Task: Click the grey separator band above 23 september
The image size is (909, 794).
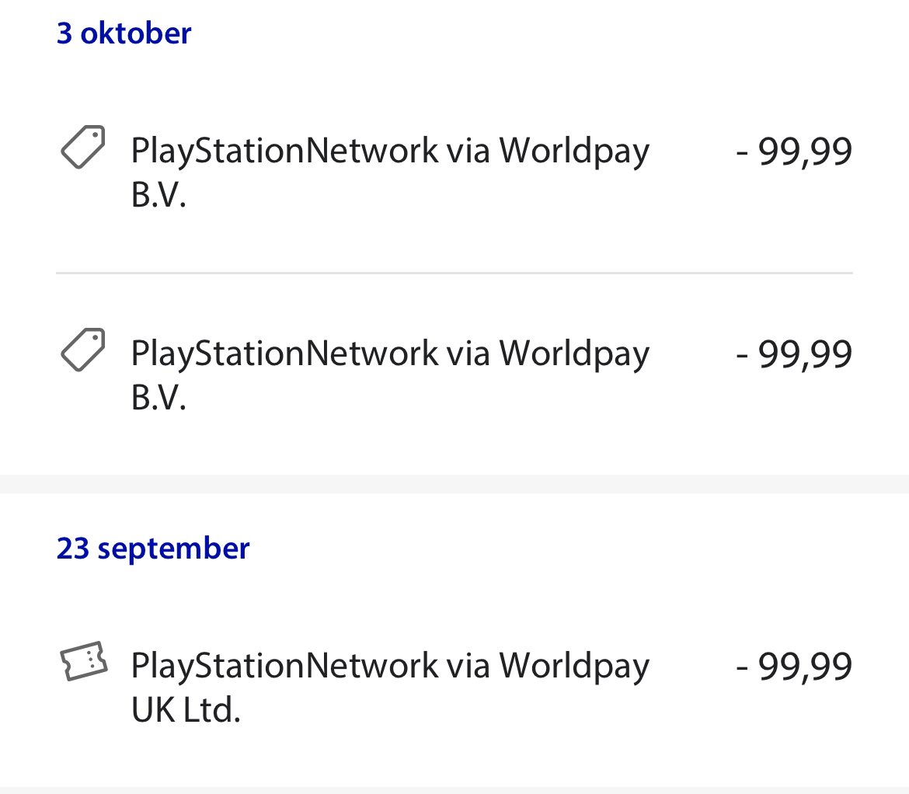Action: pyautogui.click(x=454, y=484)
